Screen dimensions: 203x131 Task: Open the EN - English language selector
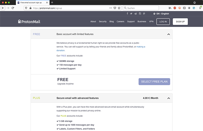coord(161,14)
